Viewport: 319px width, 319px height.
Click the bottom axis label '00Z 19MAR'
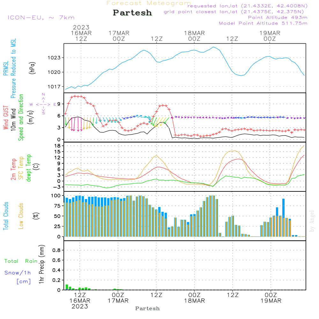pyautogui.click(x=271, y=298)
